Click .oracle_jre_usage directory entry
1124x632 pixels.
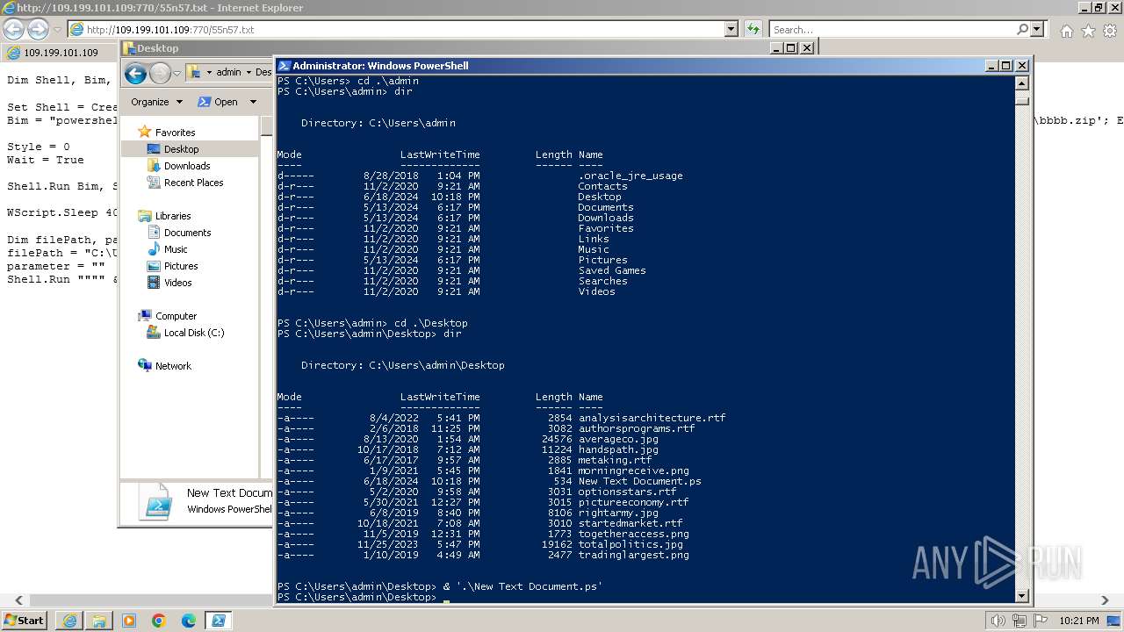630,176
